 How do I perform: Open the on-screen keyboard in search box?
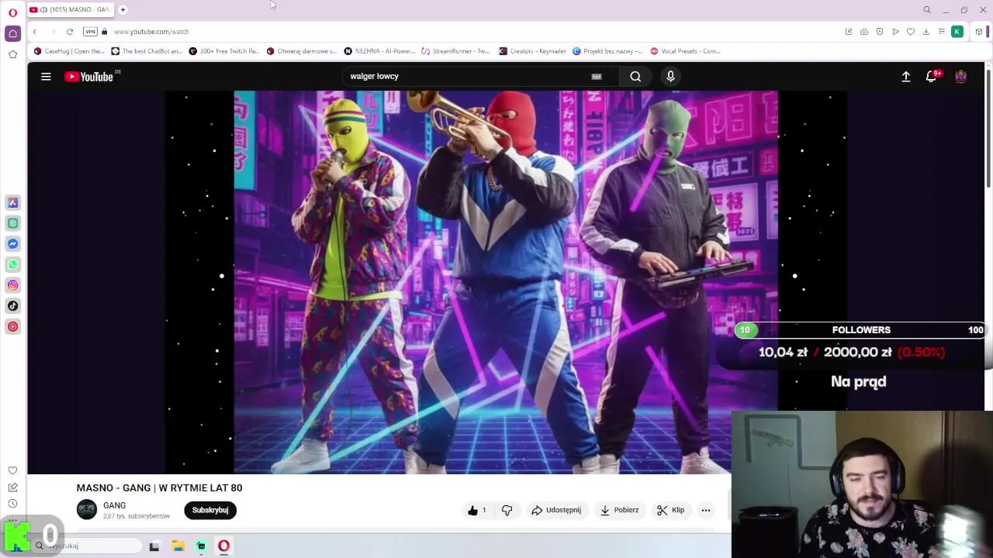[597, 76]
